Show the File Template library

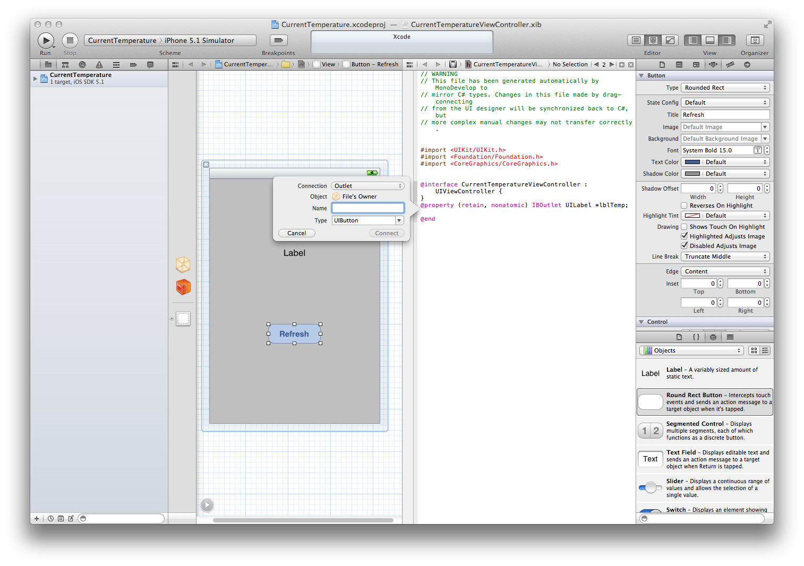[679, 337]
